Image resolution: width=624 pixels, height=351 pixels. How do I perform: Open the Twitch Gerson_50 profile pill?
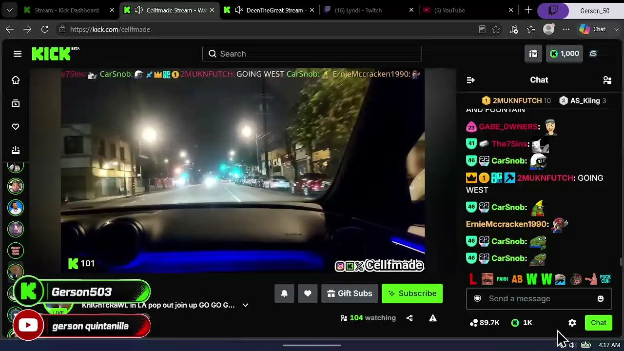(x=580, y=10)
